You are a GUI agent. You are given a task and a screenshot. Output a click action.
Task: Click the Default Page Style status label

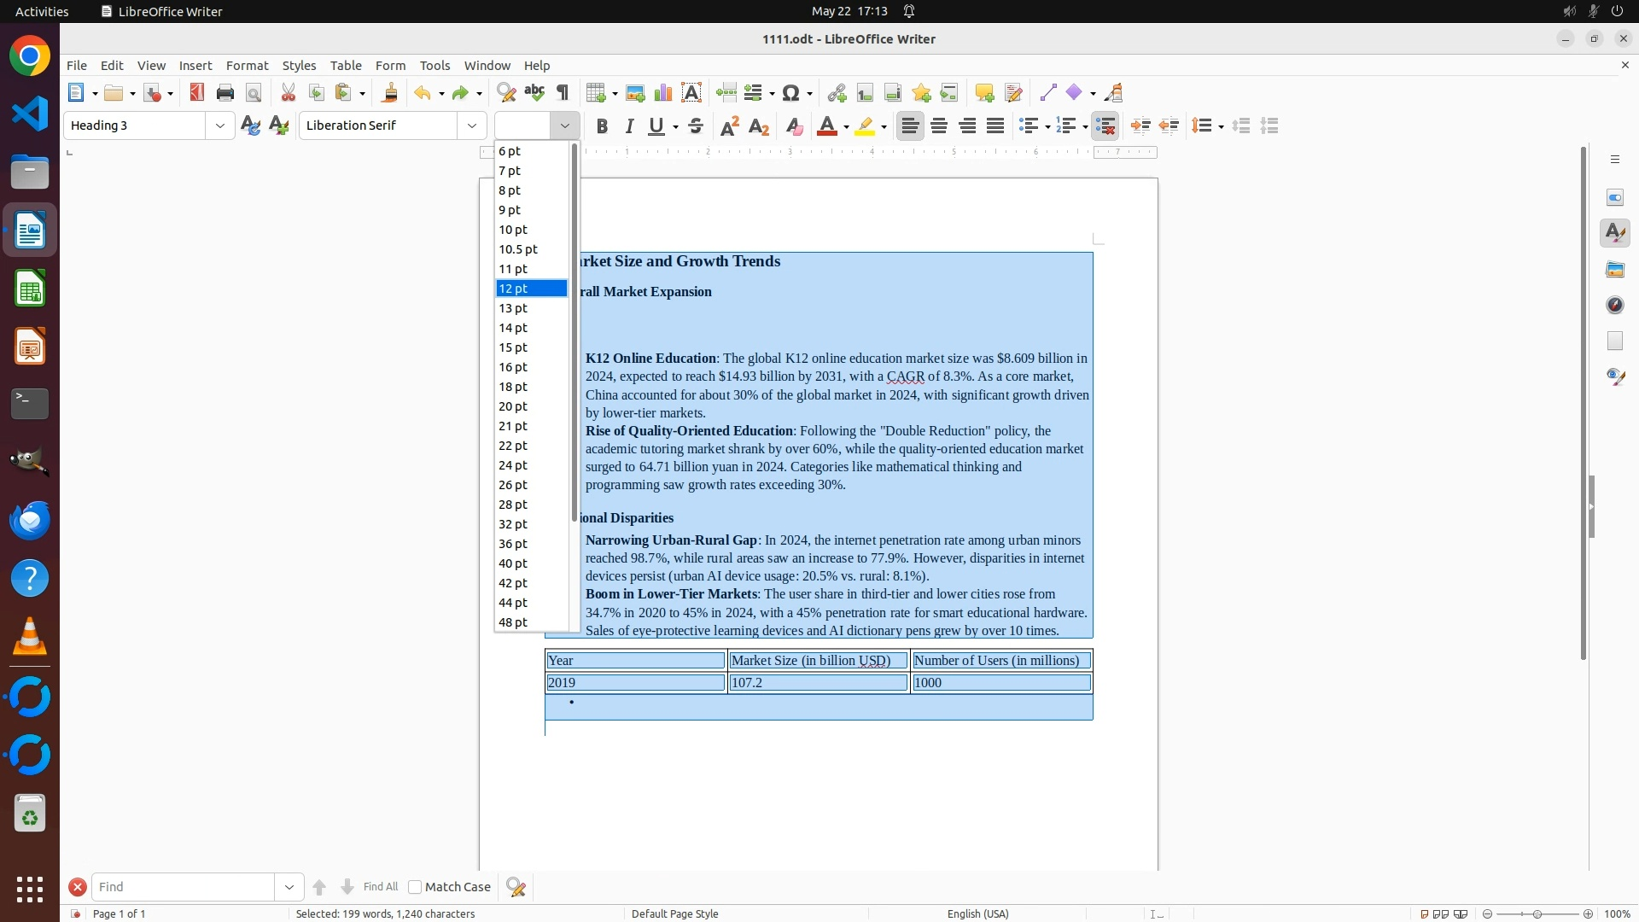click(674, 913)
